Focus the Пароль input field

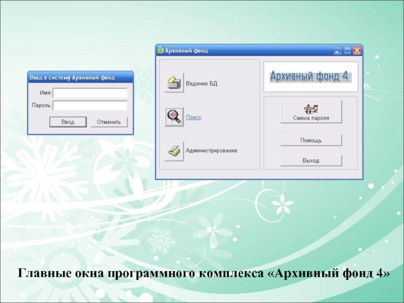[90, 106]
